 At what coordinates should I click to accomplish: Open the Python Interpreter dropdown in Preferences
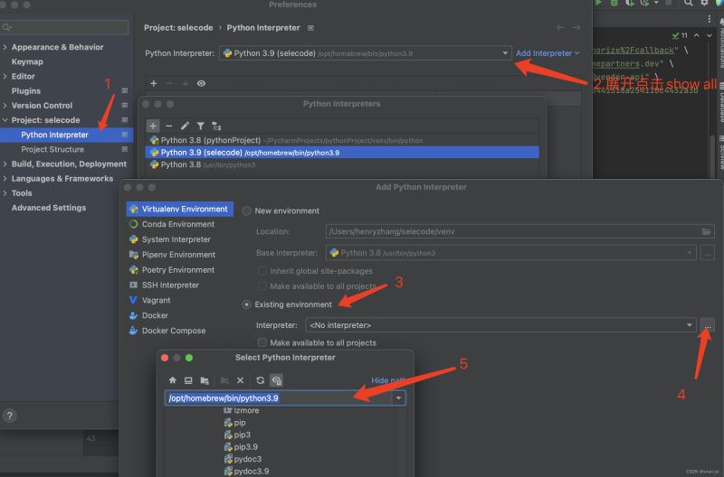coord(366,53)
